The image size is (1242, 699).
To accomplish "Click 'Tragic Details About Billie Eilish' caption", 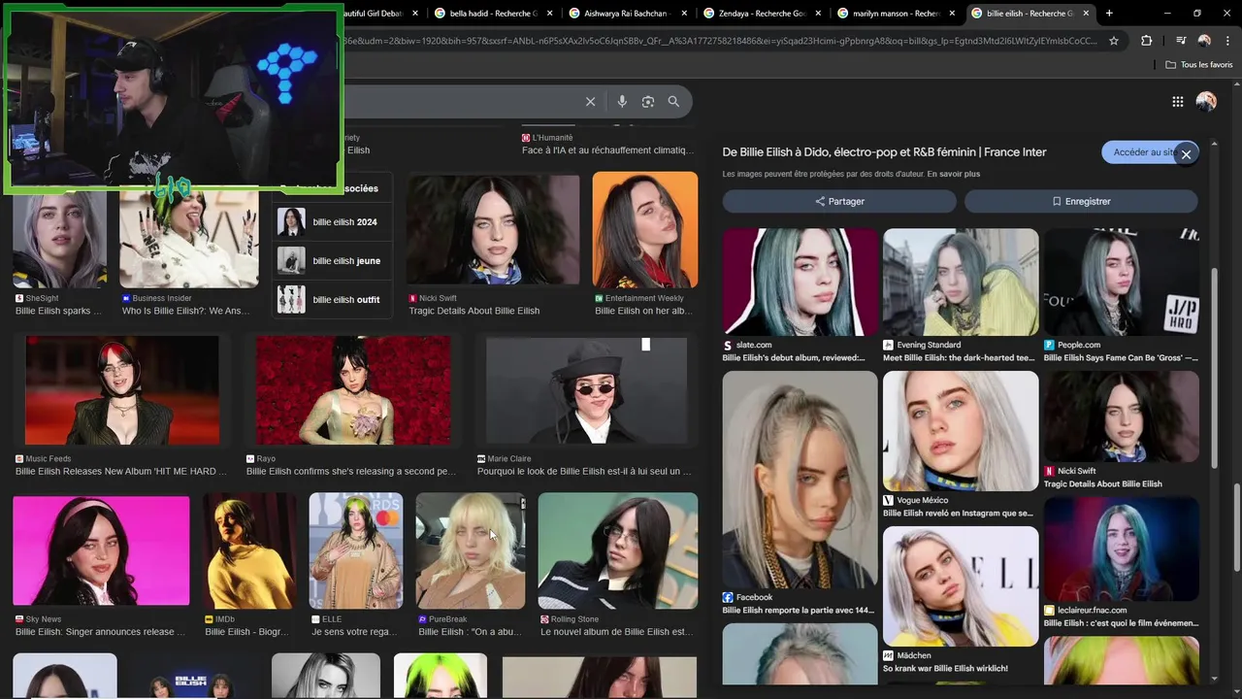I will (x=474, y=311).
